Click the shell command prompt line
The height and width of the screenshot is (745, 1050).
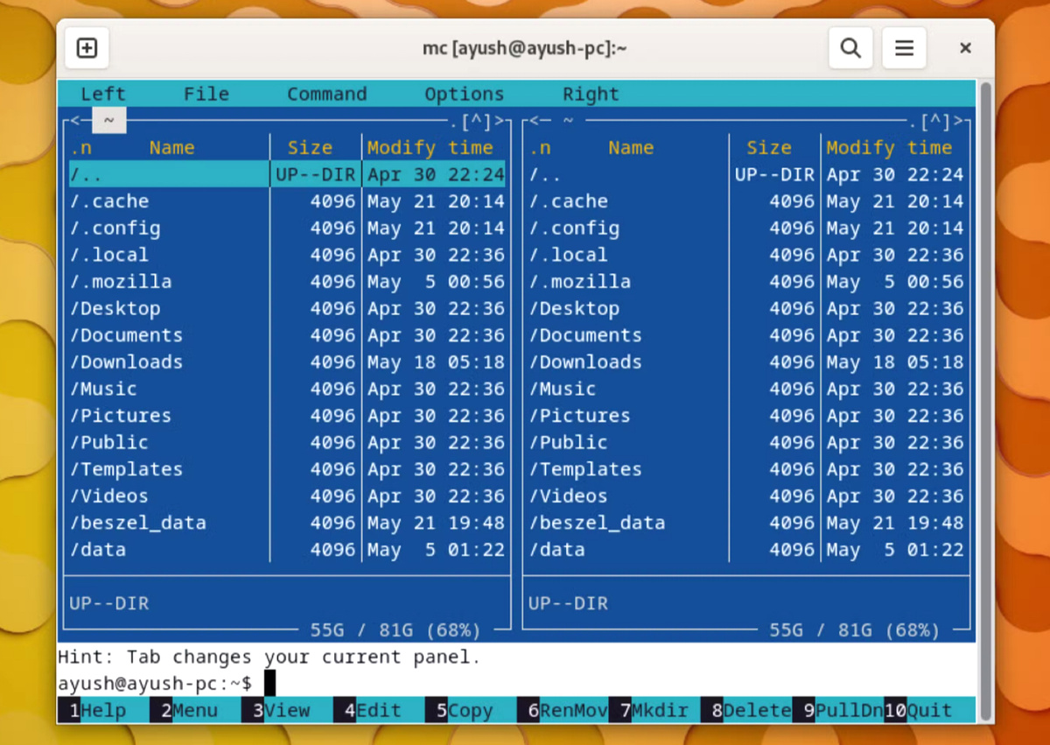[516, 683]
